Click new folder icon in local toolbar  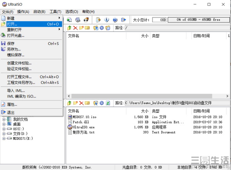(x=75, y=103)
